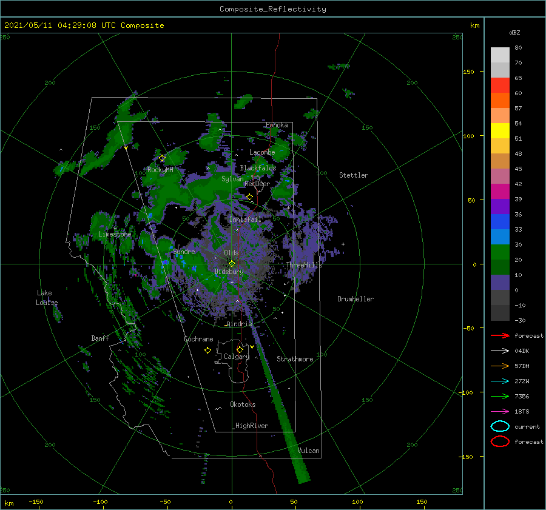
Task: Click the white 04DK arrow in legend
Action: click(500, 351)
